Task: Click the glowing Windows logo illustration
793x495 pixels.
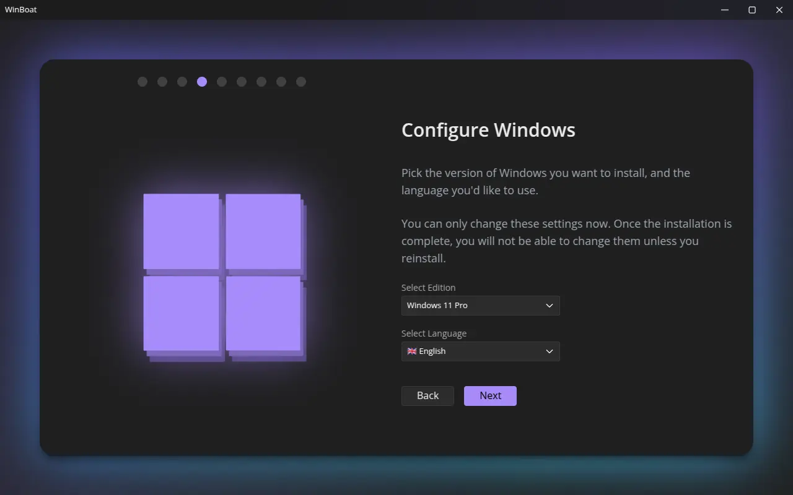Action: click(x=224, y=277)
